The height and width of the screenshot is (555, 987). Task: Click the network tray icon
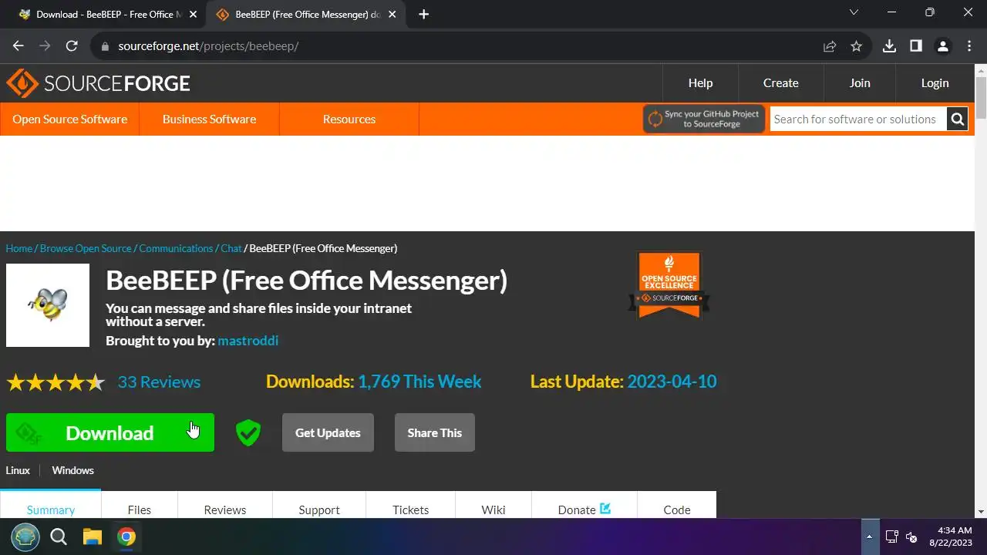click(891, 536)
